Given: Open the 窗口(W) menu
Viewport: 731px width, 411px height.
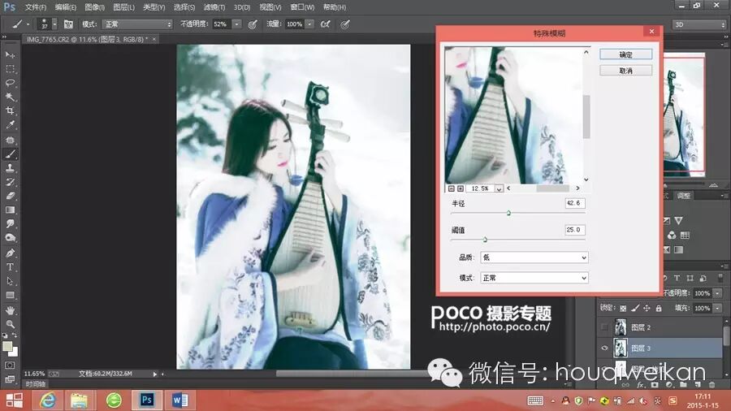Looking at the screenshot, I should pyautogui.click(x=302, y=7).
